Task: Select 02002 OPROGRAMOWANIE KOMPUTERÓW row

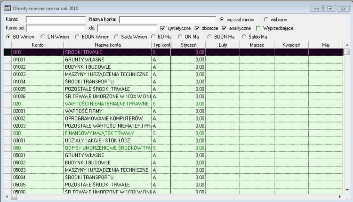Action: 173,119
